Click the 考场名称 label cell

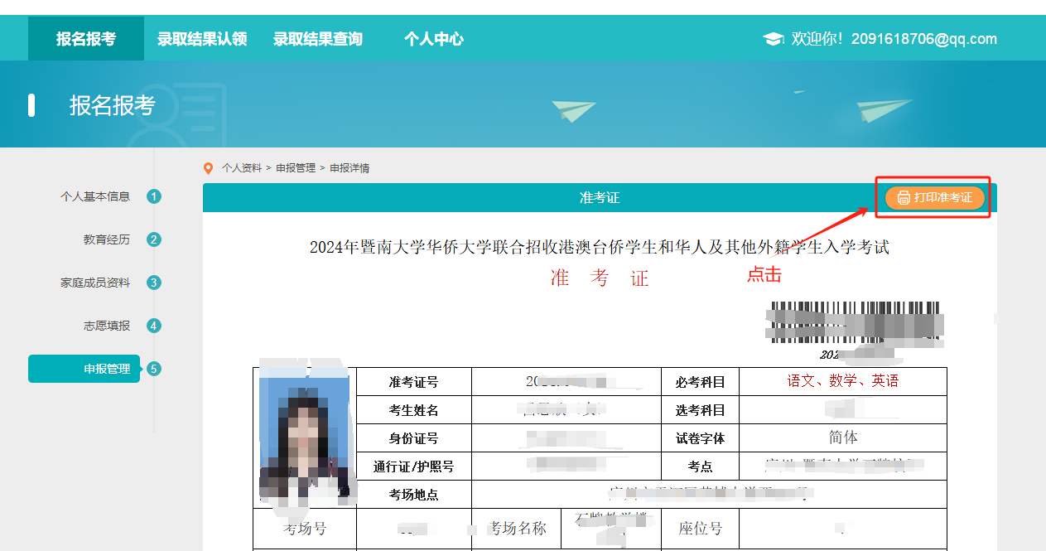point(517,529)
